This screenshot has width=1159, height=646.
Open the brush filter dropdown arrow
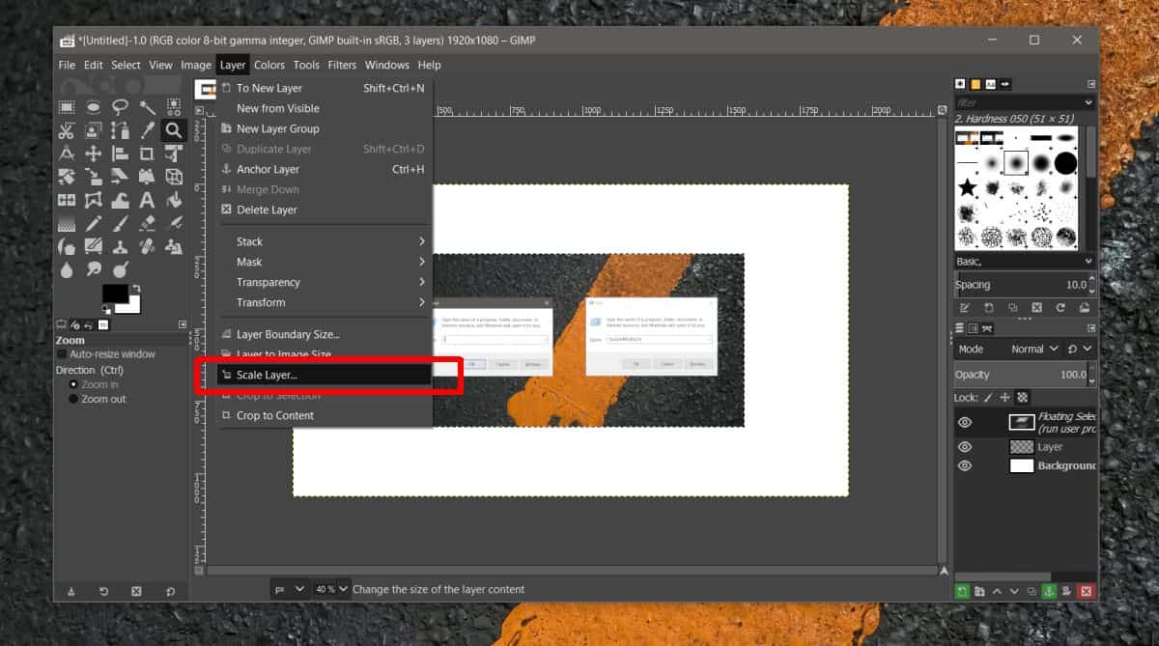click(x=1088, y=102)
